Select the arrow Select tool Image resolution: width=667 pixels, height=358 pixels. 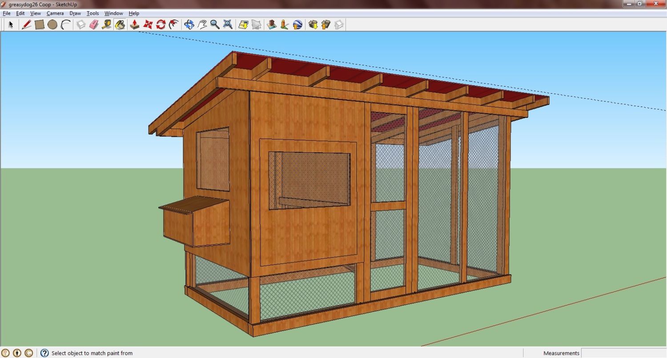11,24
